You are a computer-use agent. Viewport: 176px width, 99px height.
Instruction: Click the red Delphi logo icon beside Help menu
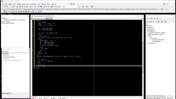(53, 4)
